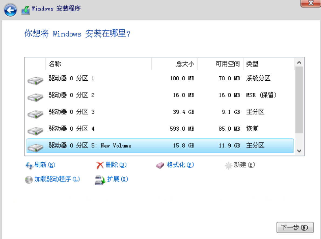Click the drive icon for partition 1
This screenshot has height=239, width=321.
[x=35, y=80]
